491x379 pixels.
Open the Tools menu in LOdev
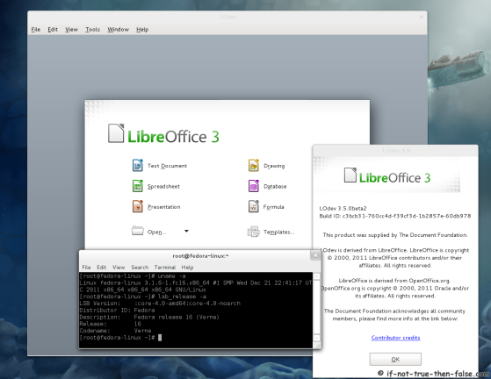(93, 30)
